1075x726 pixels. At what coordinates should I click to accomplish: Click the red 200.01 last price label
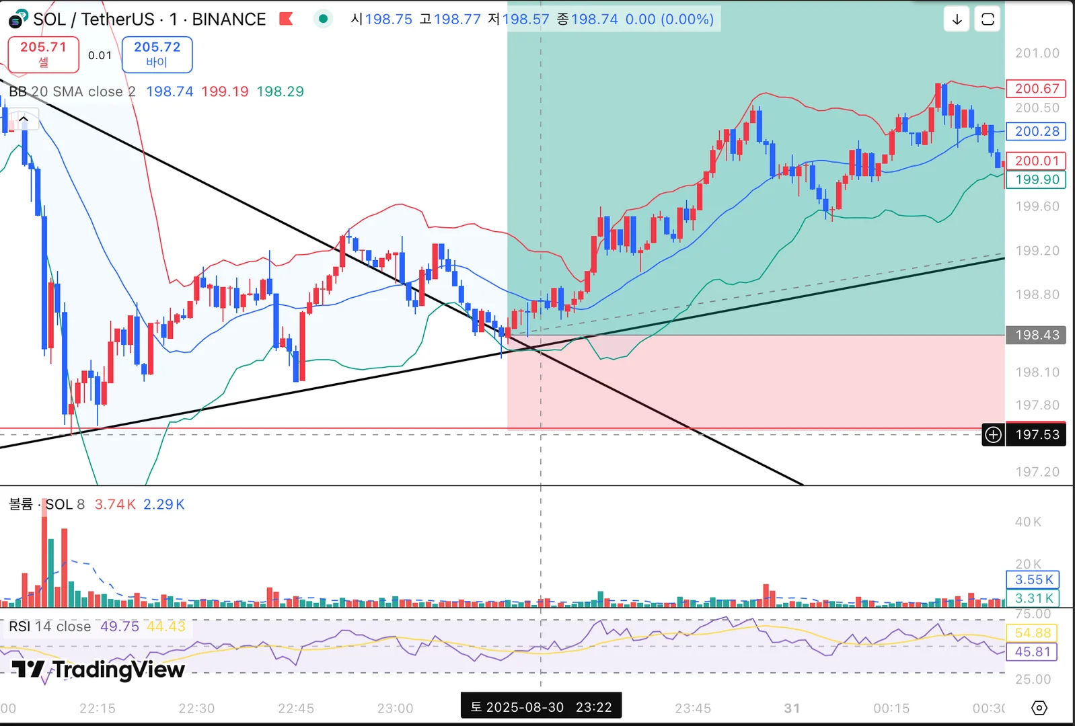[x=1036, y=161]
